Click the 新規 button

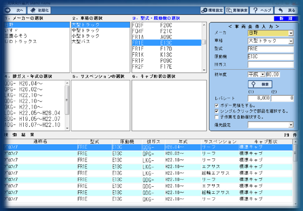[286, 18]
